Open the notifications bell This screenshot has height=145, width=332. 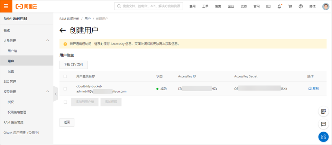279,6
